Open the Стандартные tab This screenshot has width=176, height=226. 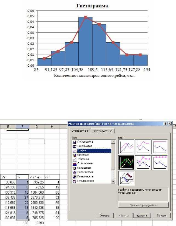80,131
